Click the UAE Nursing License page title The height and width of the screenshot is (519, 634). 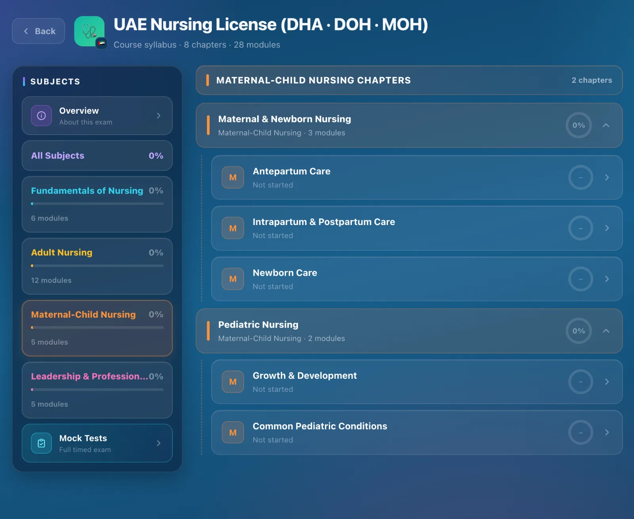click(x=271, y=25)
